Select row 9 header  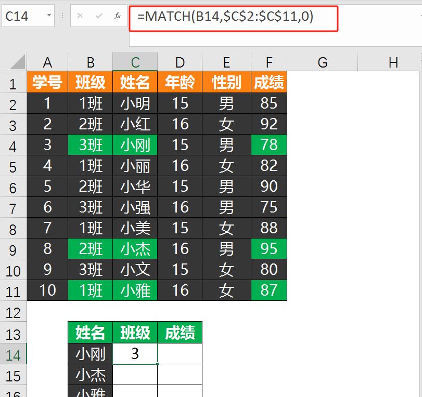[13, 249]
